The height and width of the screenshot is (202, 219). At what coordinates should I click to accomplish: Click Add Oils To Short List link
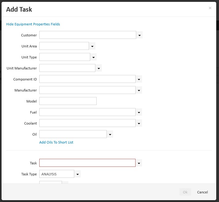click(x=56, y=142)
